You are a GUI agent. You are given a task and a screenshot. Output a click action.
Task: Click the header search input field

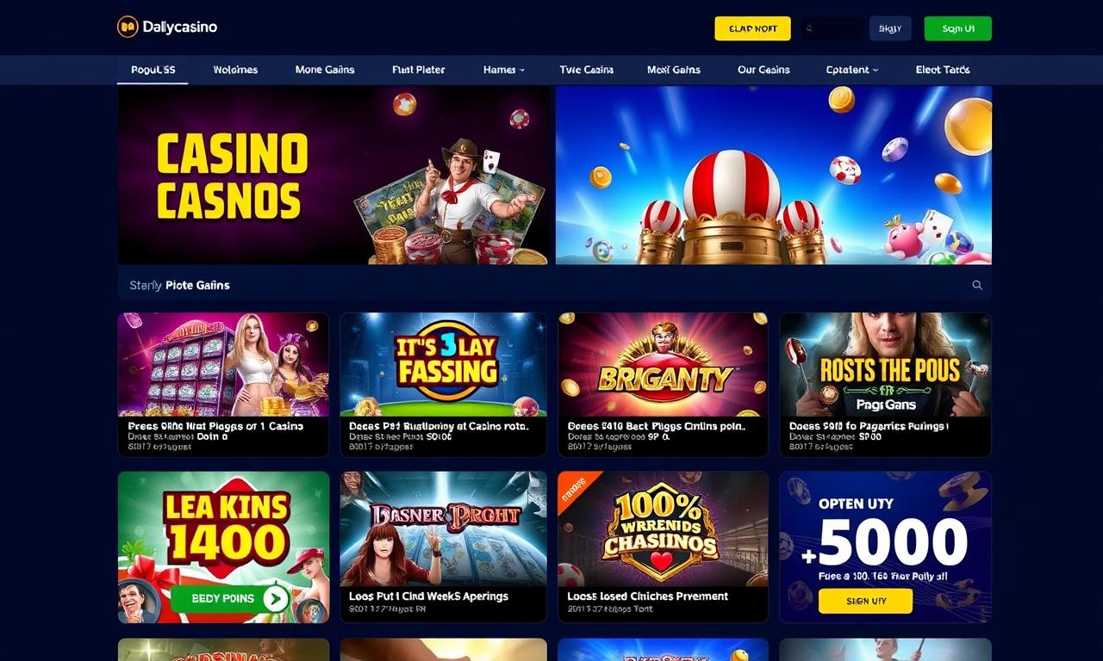pos(832,28)
